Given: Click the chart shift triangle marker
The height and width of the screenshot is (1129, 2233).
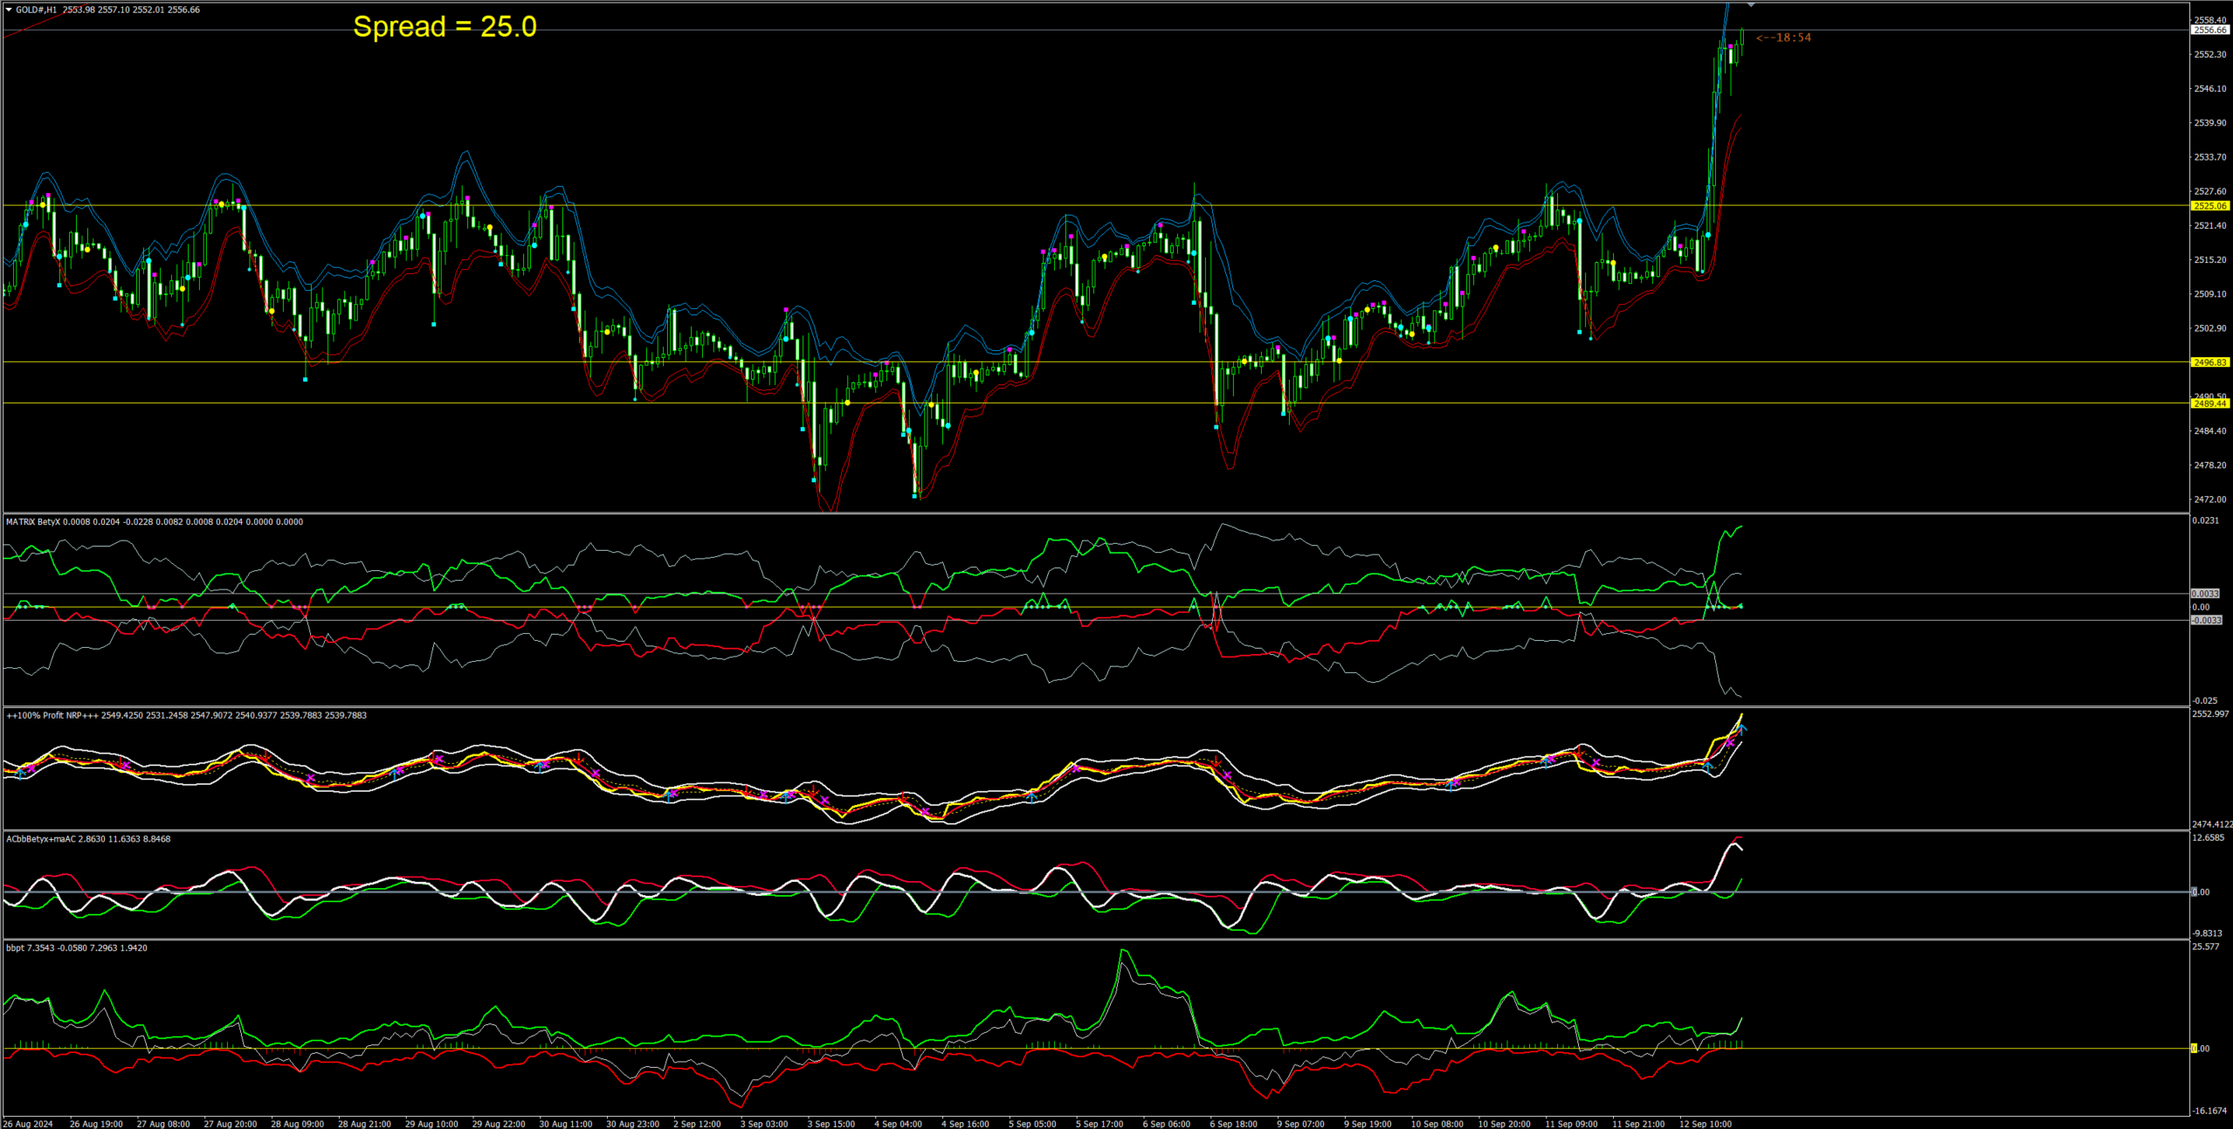Looking at the screenshot, I should coord(1751,5).
